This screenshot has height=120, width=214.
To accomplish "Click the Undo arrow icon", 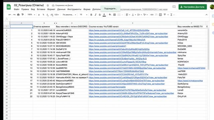I will pyautogui.click(x=10, y=15).
